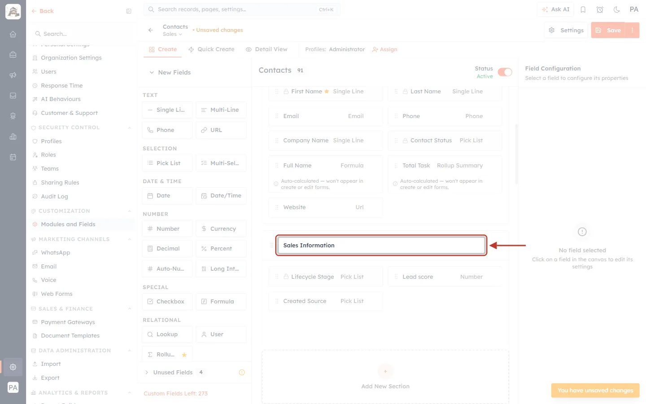Click the calendar icon in left rail
The height and width of the screenshot is (404, 646).
pyautogui.click(x=13, y=157)
